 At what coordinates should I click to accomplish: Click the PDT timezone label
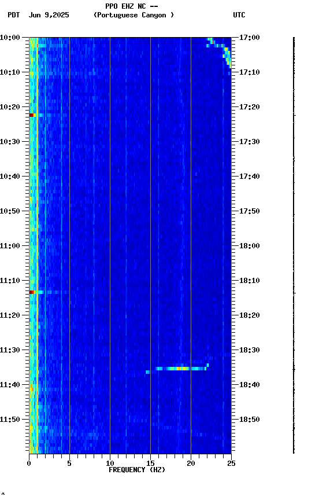pyautogui.click(x=14, y=15)
